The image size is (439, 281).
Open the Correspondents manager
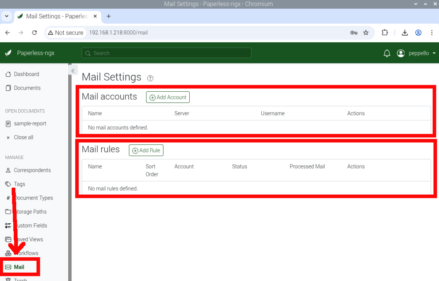tap(31, 170)
